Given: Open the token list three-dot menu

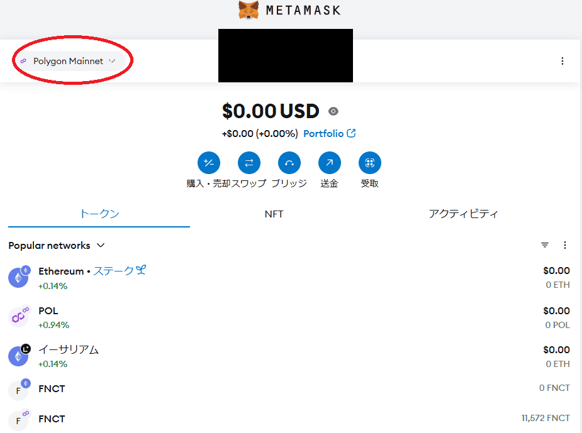Looking at the screenshot, I should (564, 245).
